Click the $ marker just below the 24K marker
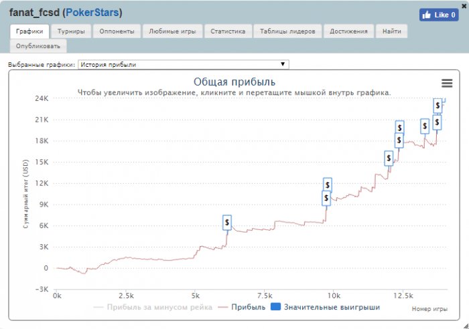 (438, 122)
